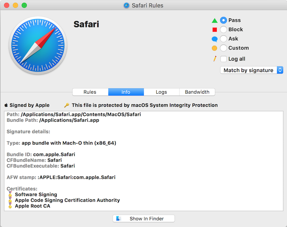Click the green zoom window button

tap(24, 5)
